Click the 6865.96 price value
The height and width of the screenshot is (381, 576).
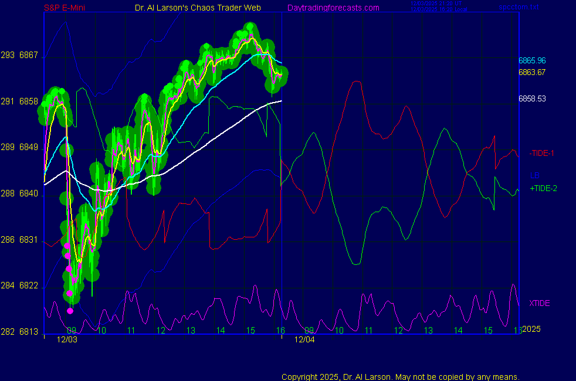pos(532,60)
